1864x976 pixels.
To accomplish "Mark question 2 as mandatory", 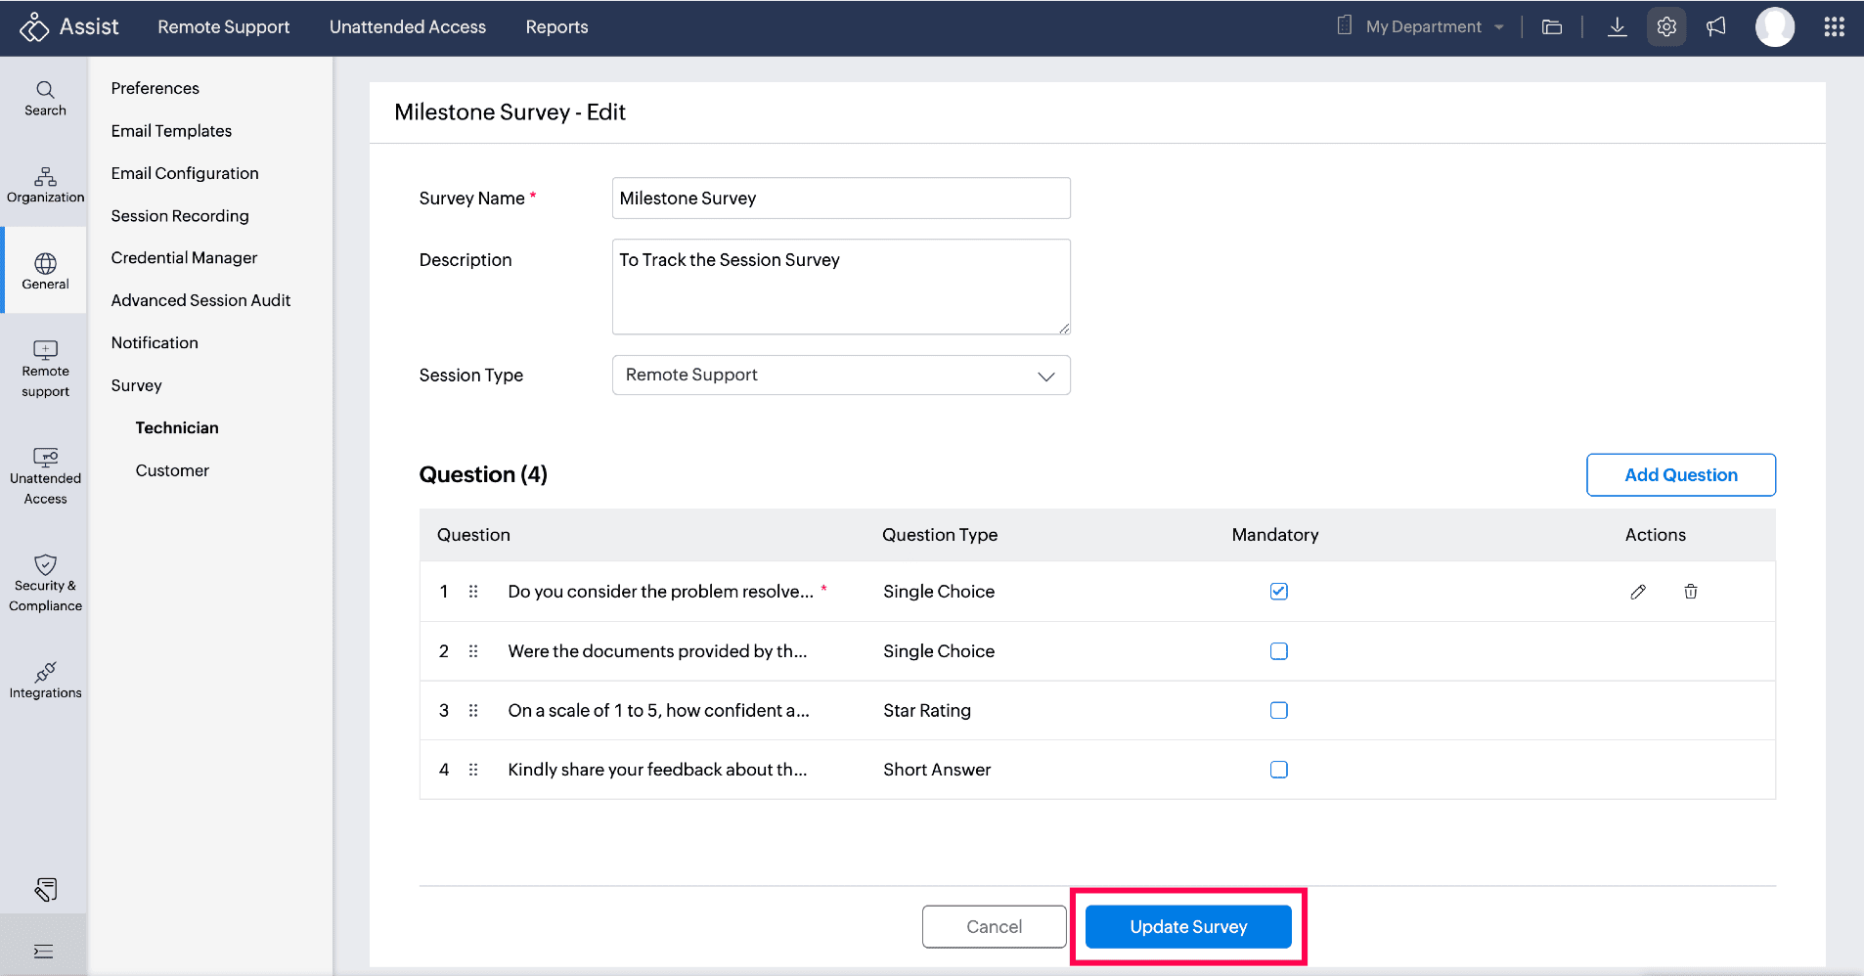I will click(x=1278, y=651).
